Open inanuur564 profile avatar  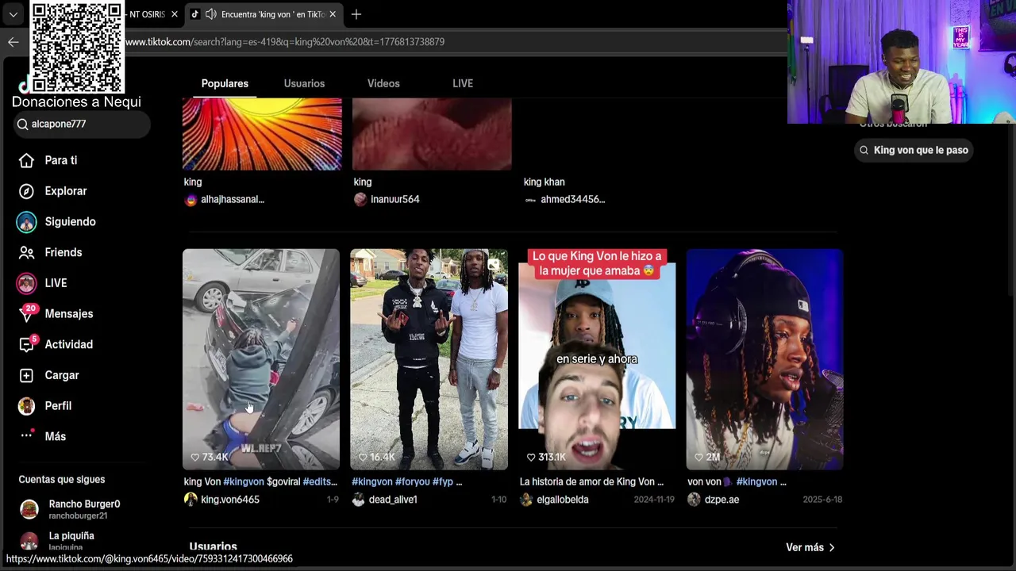tap(360, 200)
